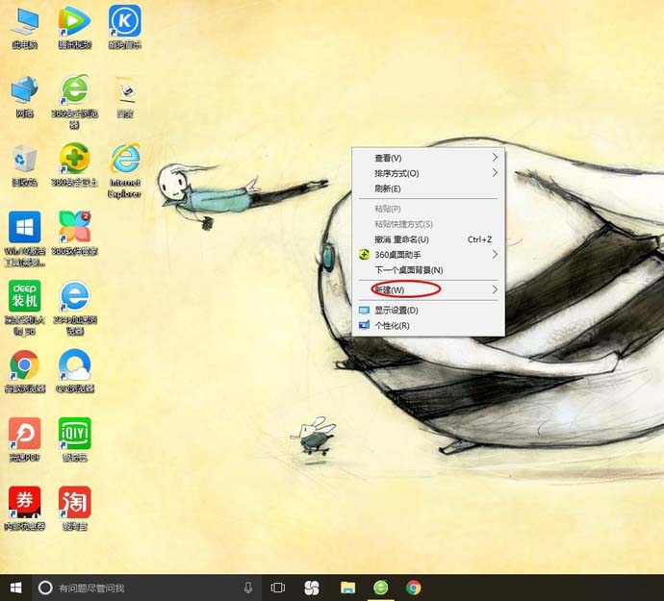This screenshot has height=601, width=664.
Task: Open the 淘 Taobao desktop shortcut
Action: [74, 509]
